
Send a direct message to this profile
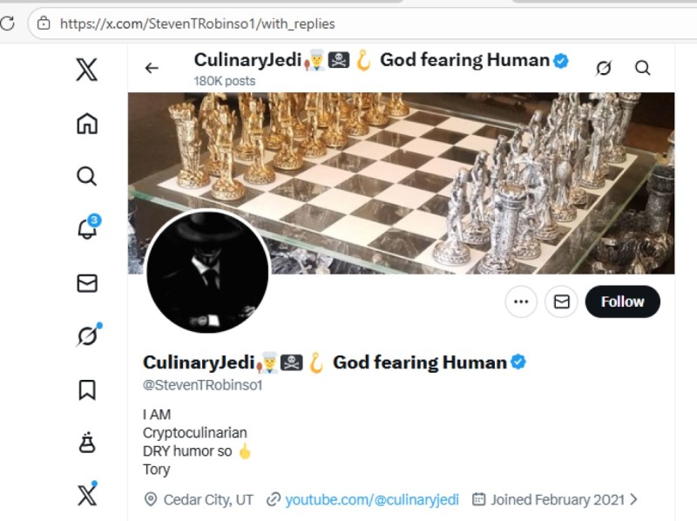click(x=561, y=301)
